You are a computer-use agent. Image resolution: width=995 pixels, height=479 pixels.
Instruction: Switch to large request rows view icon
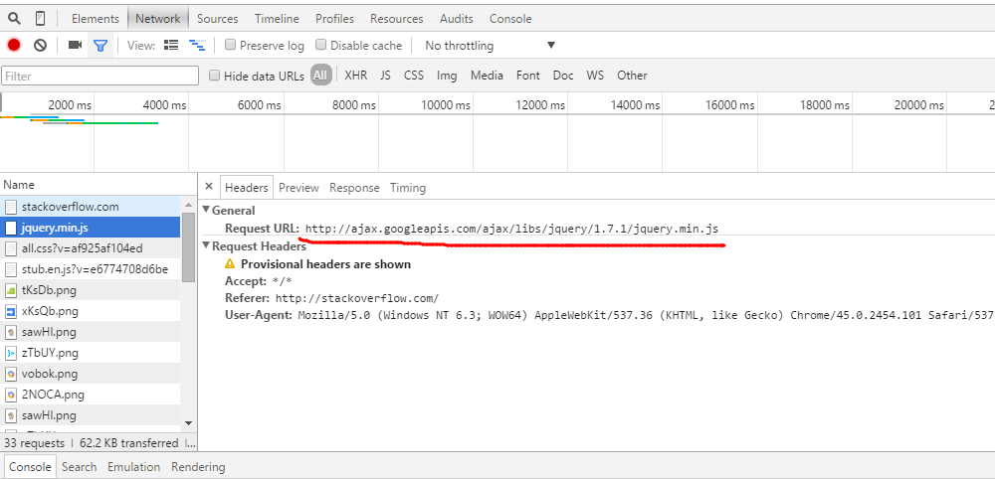click(171, 45)
